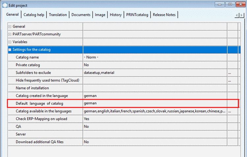Open browse button for Catalog available languages
Screen dimensions: 247x157
click(x=230, y=111)
